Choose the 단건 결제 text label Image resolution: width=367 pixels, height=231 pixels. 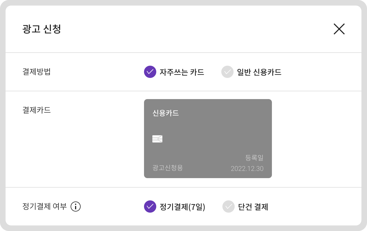tap(253, 207)
